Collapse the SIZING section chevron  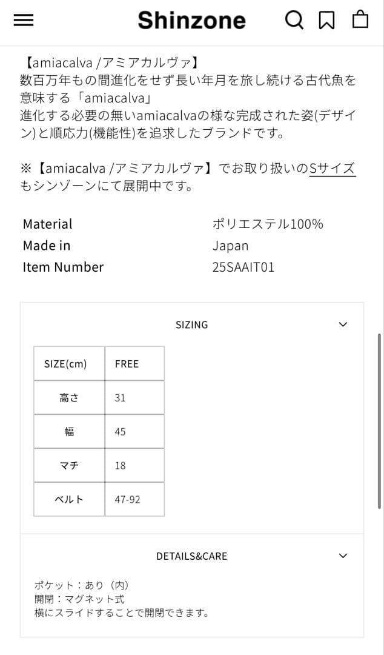343,324
